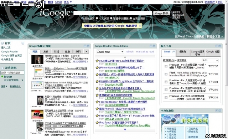Click star next to Light Peak item
Screen dimensions: 228x139
tap(97, 81)
